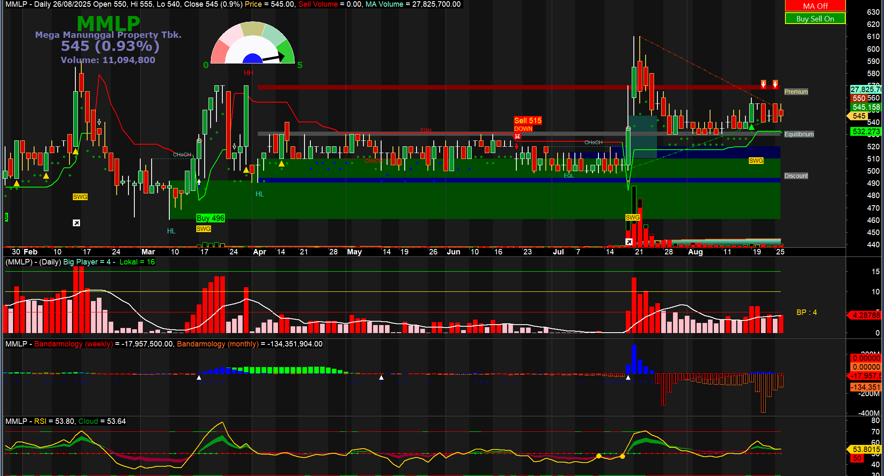Click the red 550 price axis tag
Screen dimensions: 884x476
[859, 98]
